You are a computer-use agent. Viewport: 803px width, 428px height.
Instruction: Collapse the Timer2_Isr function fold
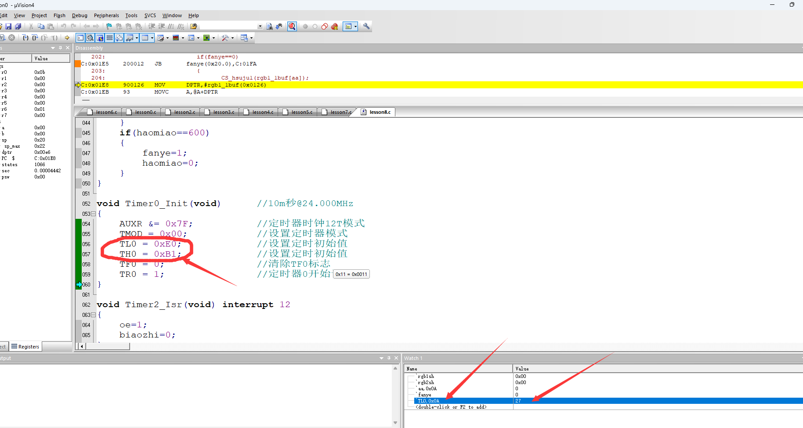[93, 315]
